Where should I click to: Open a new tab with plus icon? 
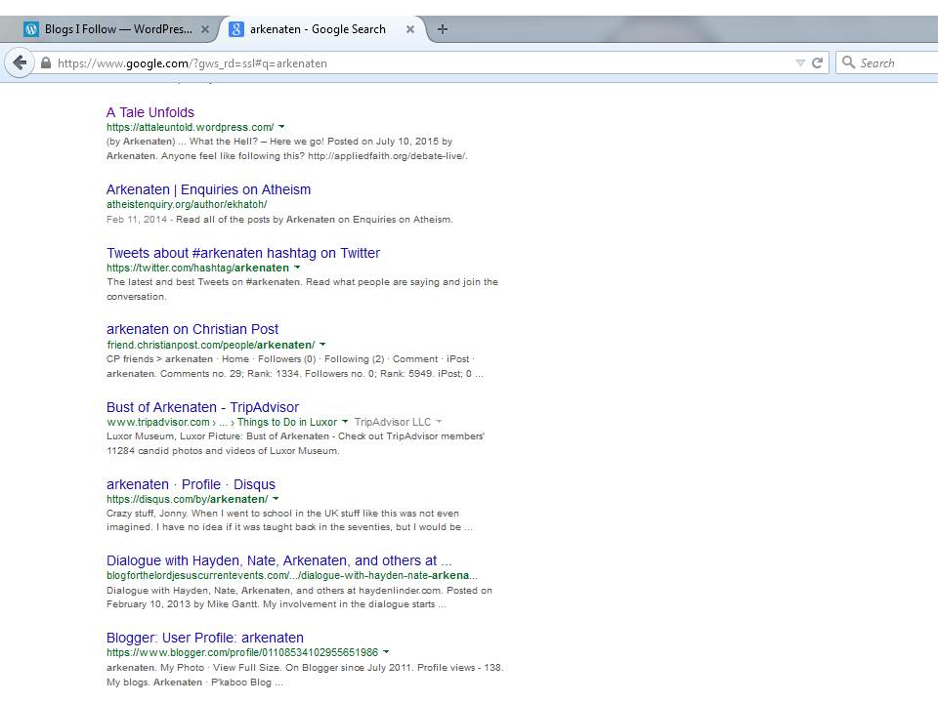tap(443, 29)
